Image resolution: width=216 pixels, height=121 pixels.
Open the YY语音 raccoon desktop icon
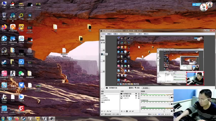click(x=21, y=28)
